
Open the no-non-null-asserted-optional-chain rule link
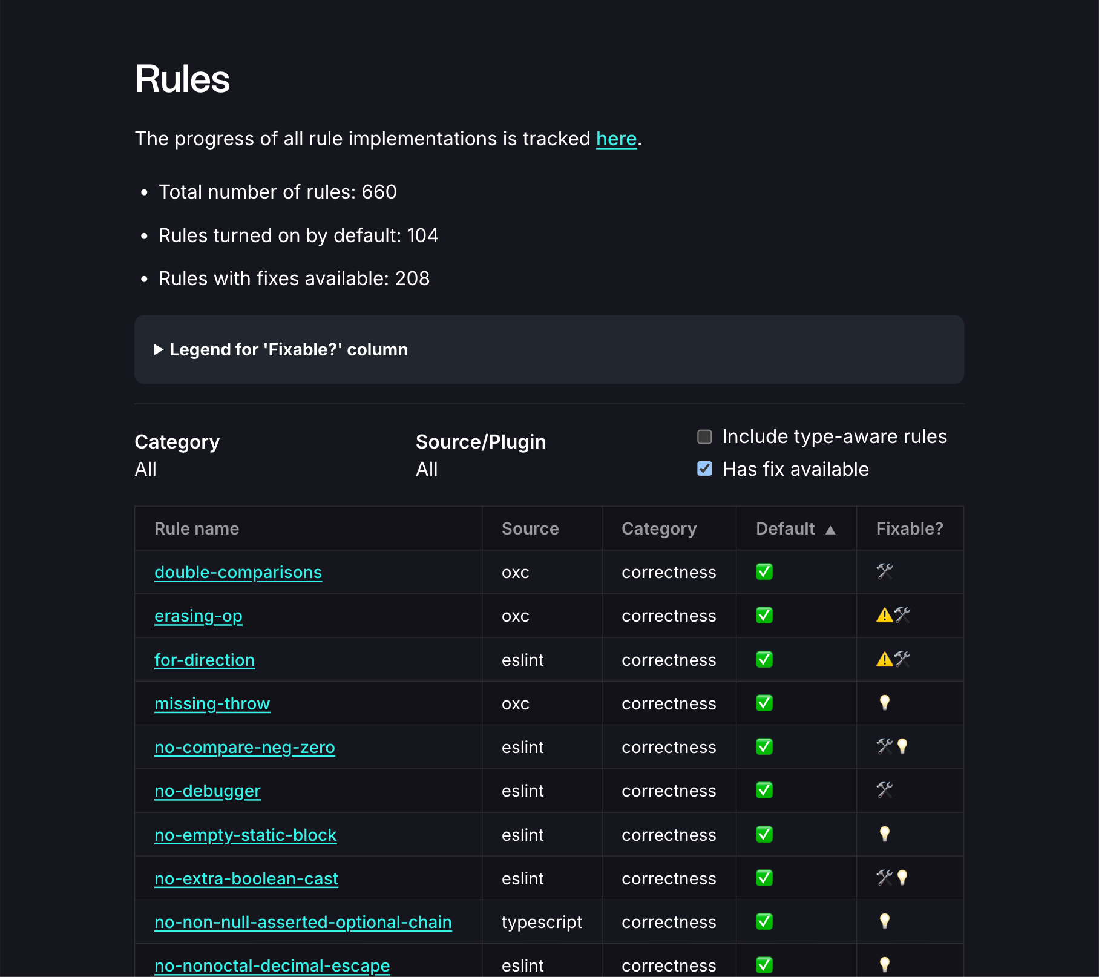pyautogui.click(x=303, y=922)
